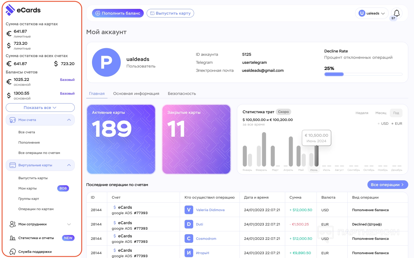Click the Decline Rate progress bar

(363, 74)
